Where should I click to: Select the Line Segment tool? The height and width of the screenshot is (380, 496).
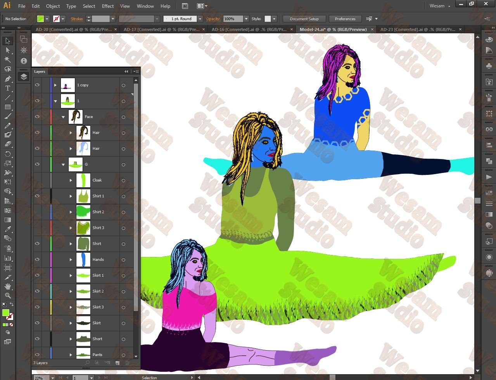coord(7,98)
